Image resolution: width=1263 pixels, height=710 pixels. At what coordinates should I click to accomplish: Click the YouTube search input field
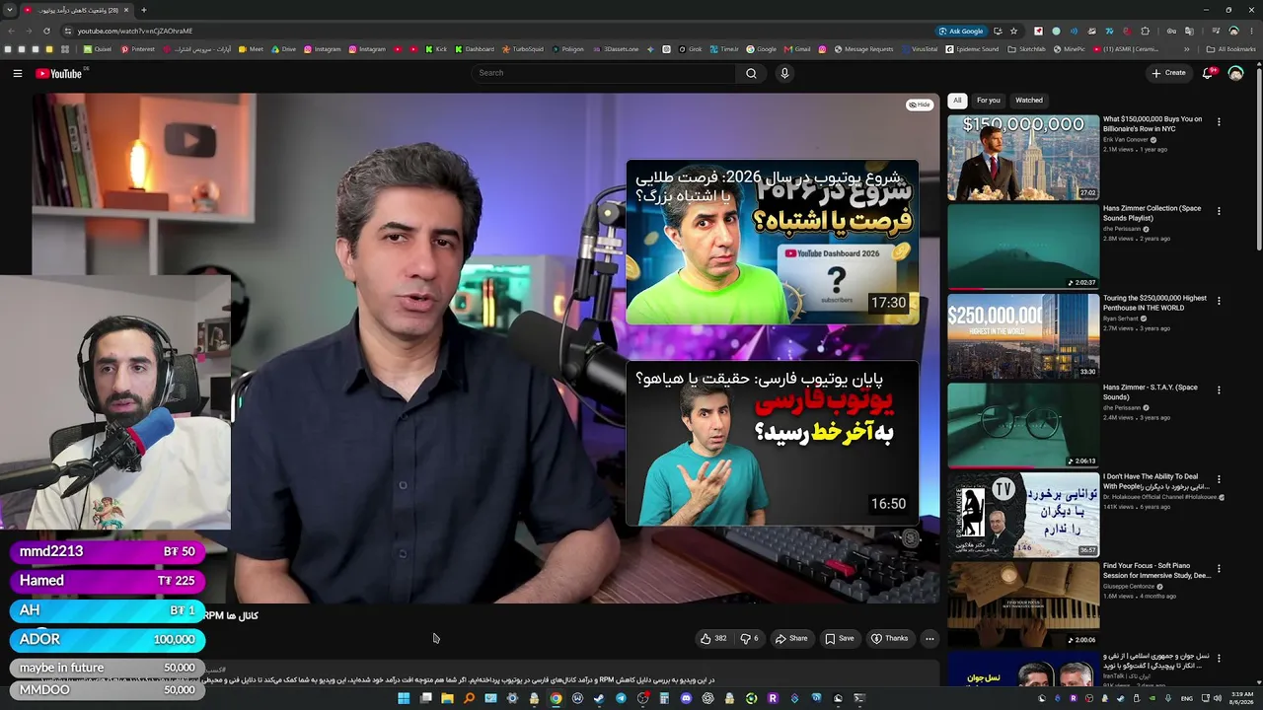pos(604,73)
